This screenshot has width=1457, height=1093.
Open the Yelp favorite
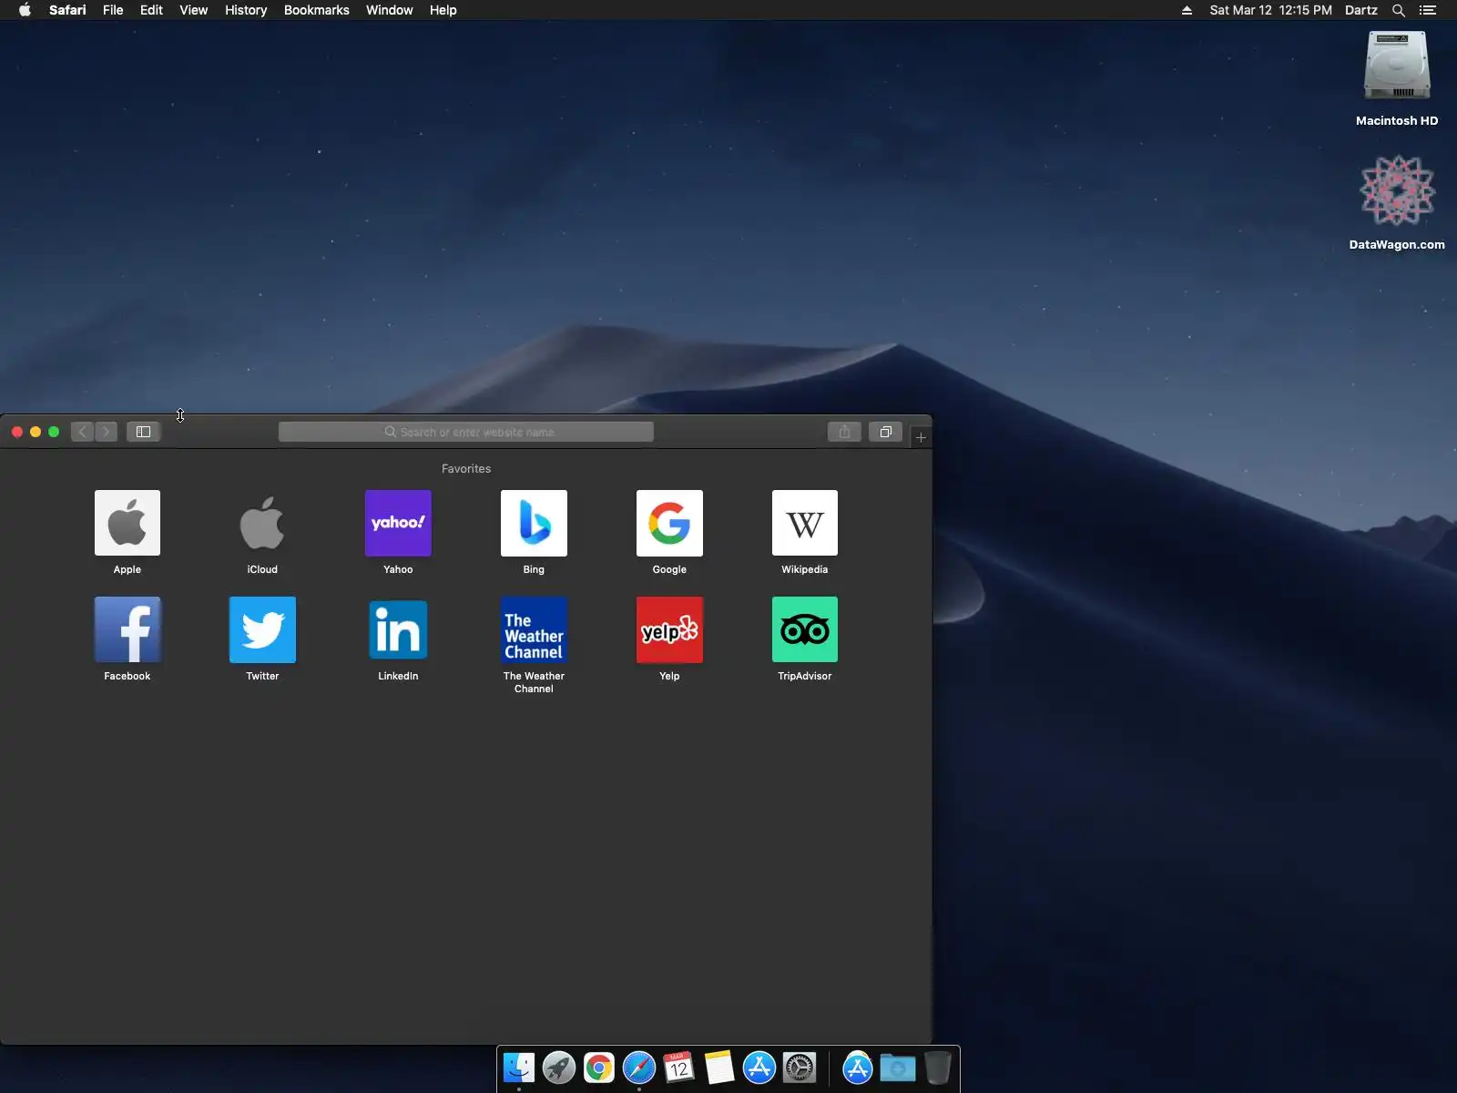coord(669,629)
